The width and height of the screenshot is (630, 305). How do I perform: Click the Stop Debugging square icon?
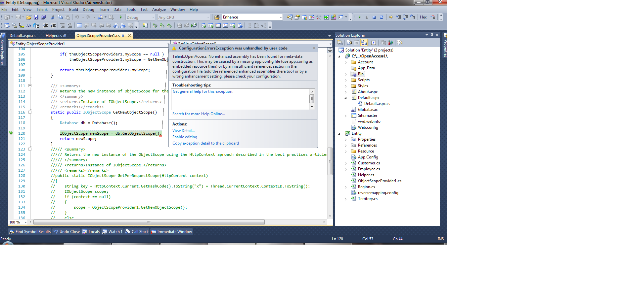[374, 17]
